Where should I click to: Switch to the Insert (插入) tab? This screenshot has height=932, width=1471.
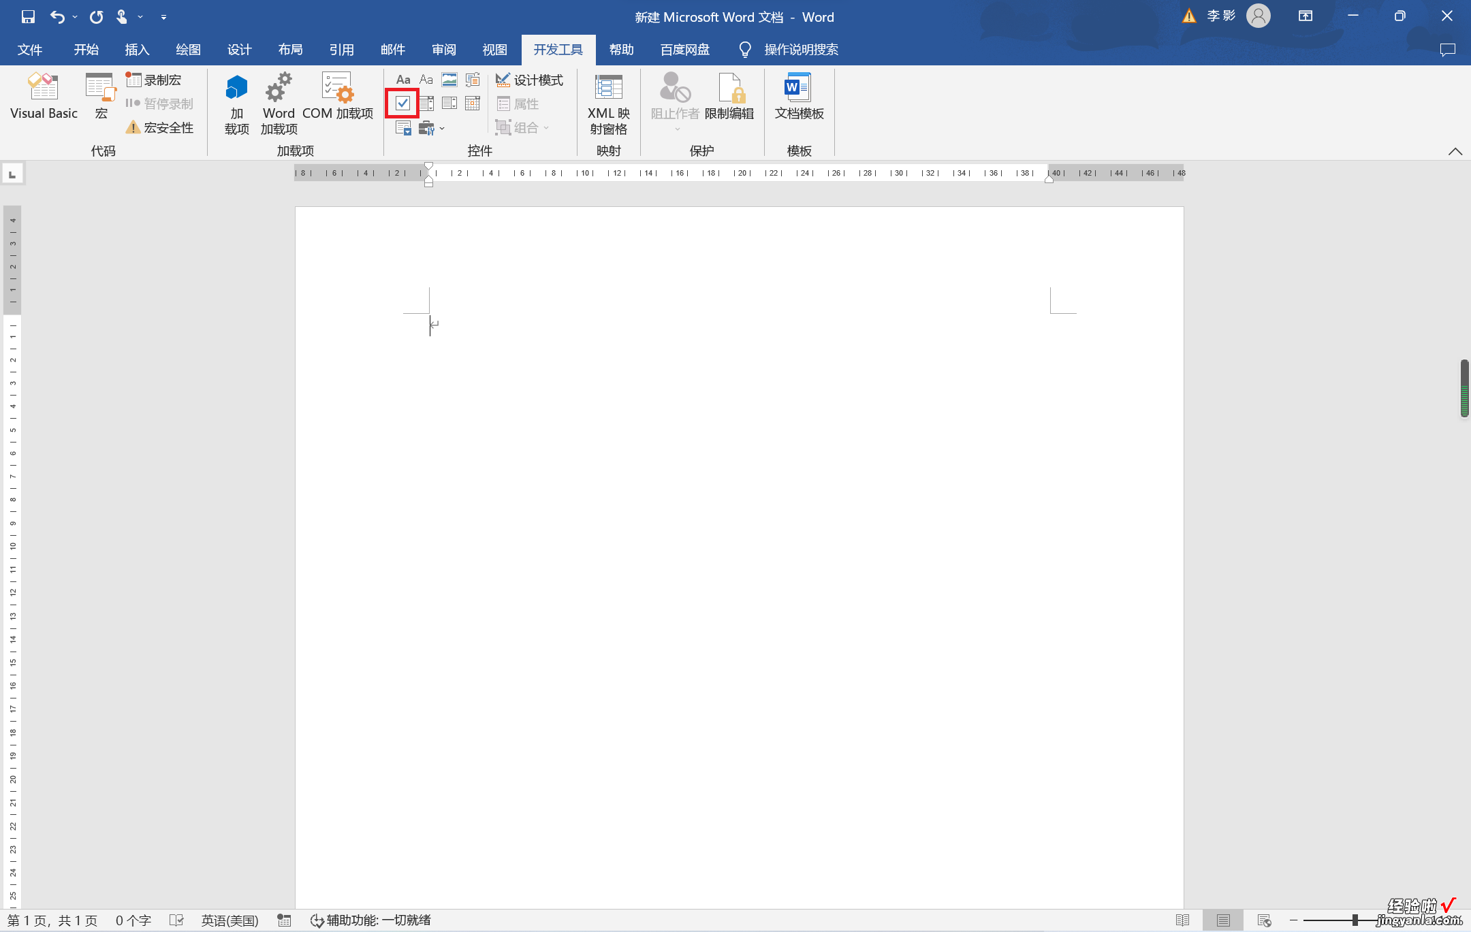pos(137,50)
